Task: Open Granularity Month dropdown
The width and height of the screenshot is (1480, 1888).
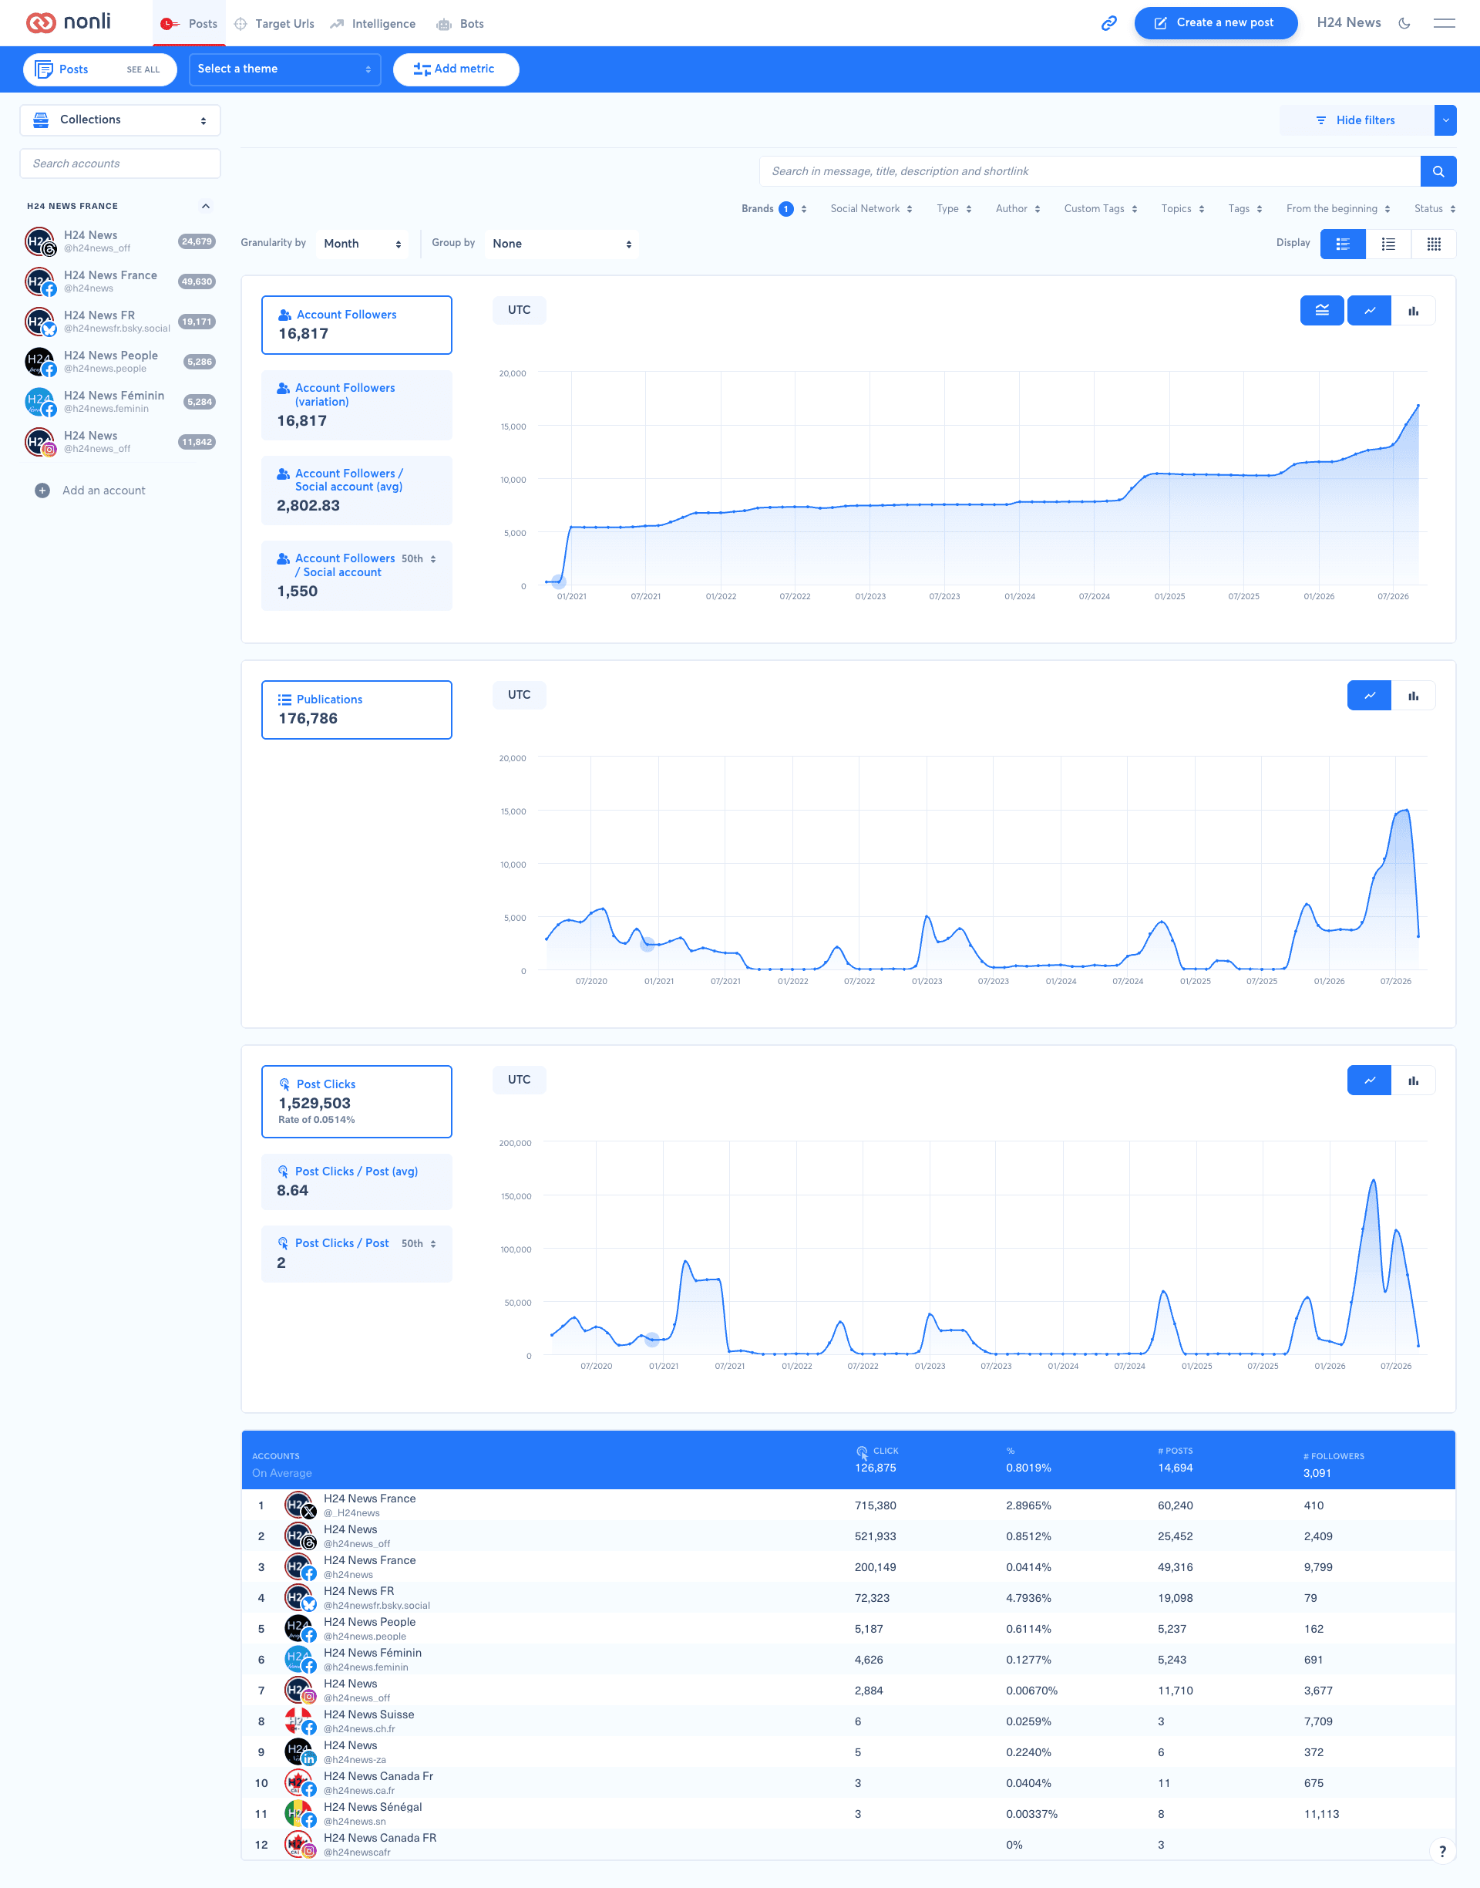Action: tap(362, 244)
